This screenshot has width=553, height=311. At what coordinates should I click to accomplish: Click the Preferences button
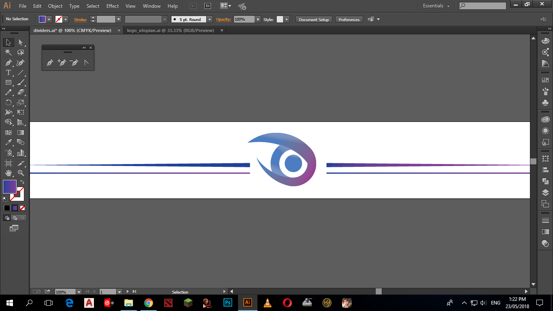point(349,19)
